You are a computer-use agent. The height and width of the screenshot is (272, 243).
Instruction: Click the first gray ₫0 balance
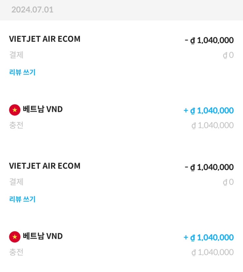[228, 55]
